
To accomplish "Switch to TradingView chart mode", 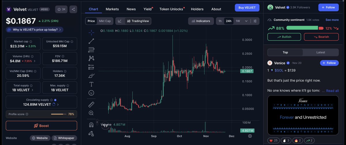I will pos(138,21).
